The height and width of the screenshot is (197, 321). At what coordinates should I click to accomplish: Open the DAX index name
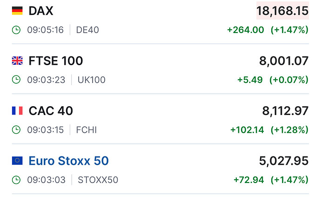[x=41, y=11]
